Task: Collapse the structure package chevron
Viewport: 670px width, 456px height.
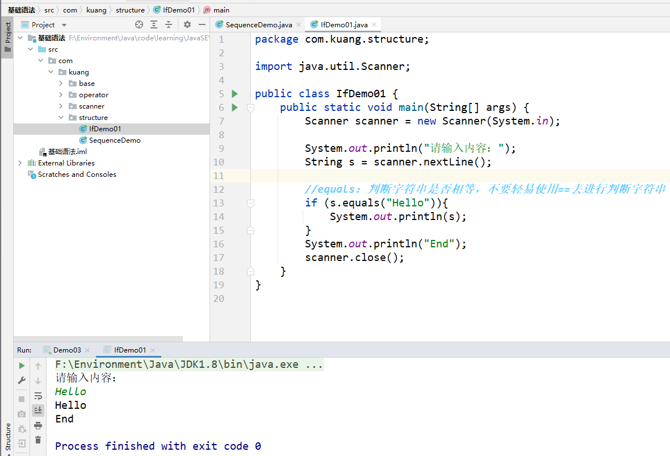Action: coord(61,117)
